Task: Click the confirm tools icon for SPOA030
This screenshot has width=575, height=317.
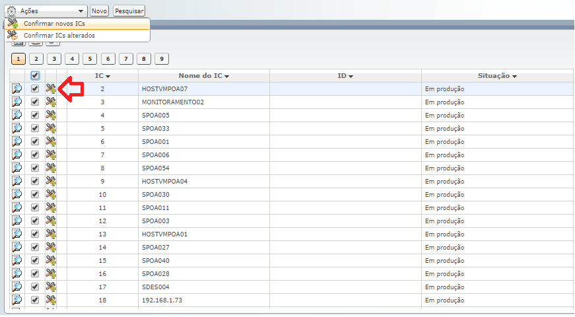Action: click(51, 194)
